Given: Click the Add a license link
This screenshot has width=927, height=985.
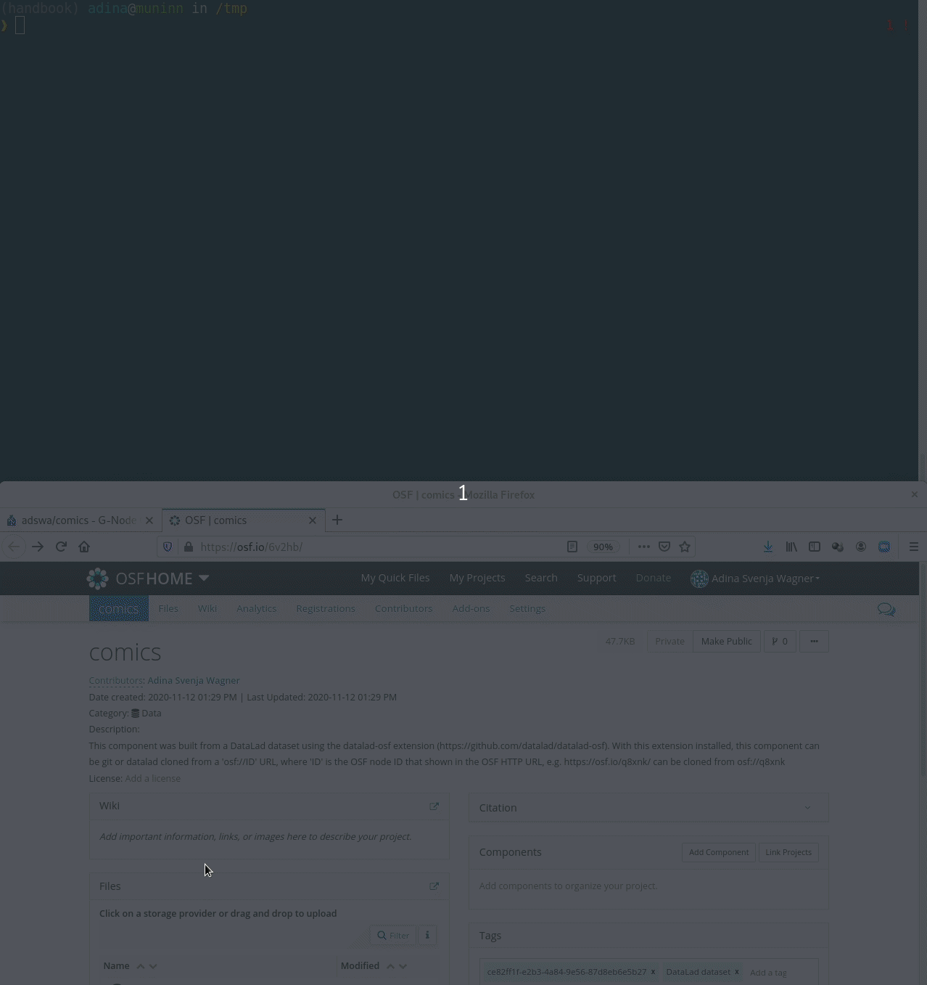Looking at the screenshot, I should tap(153, 778).
